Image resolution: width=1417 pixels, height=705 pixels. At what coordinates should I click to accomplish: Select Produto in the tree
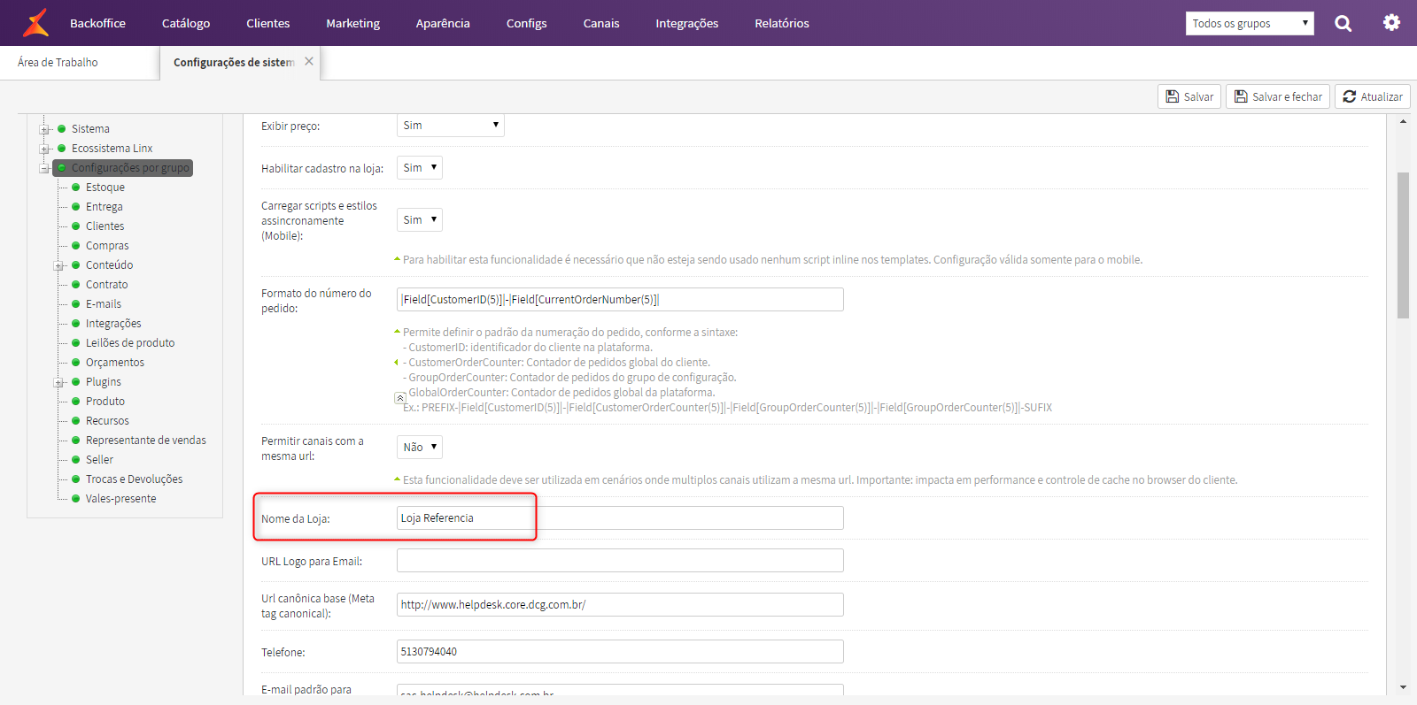(x=105, y=402)
